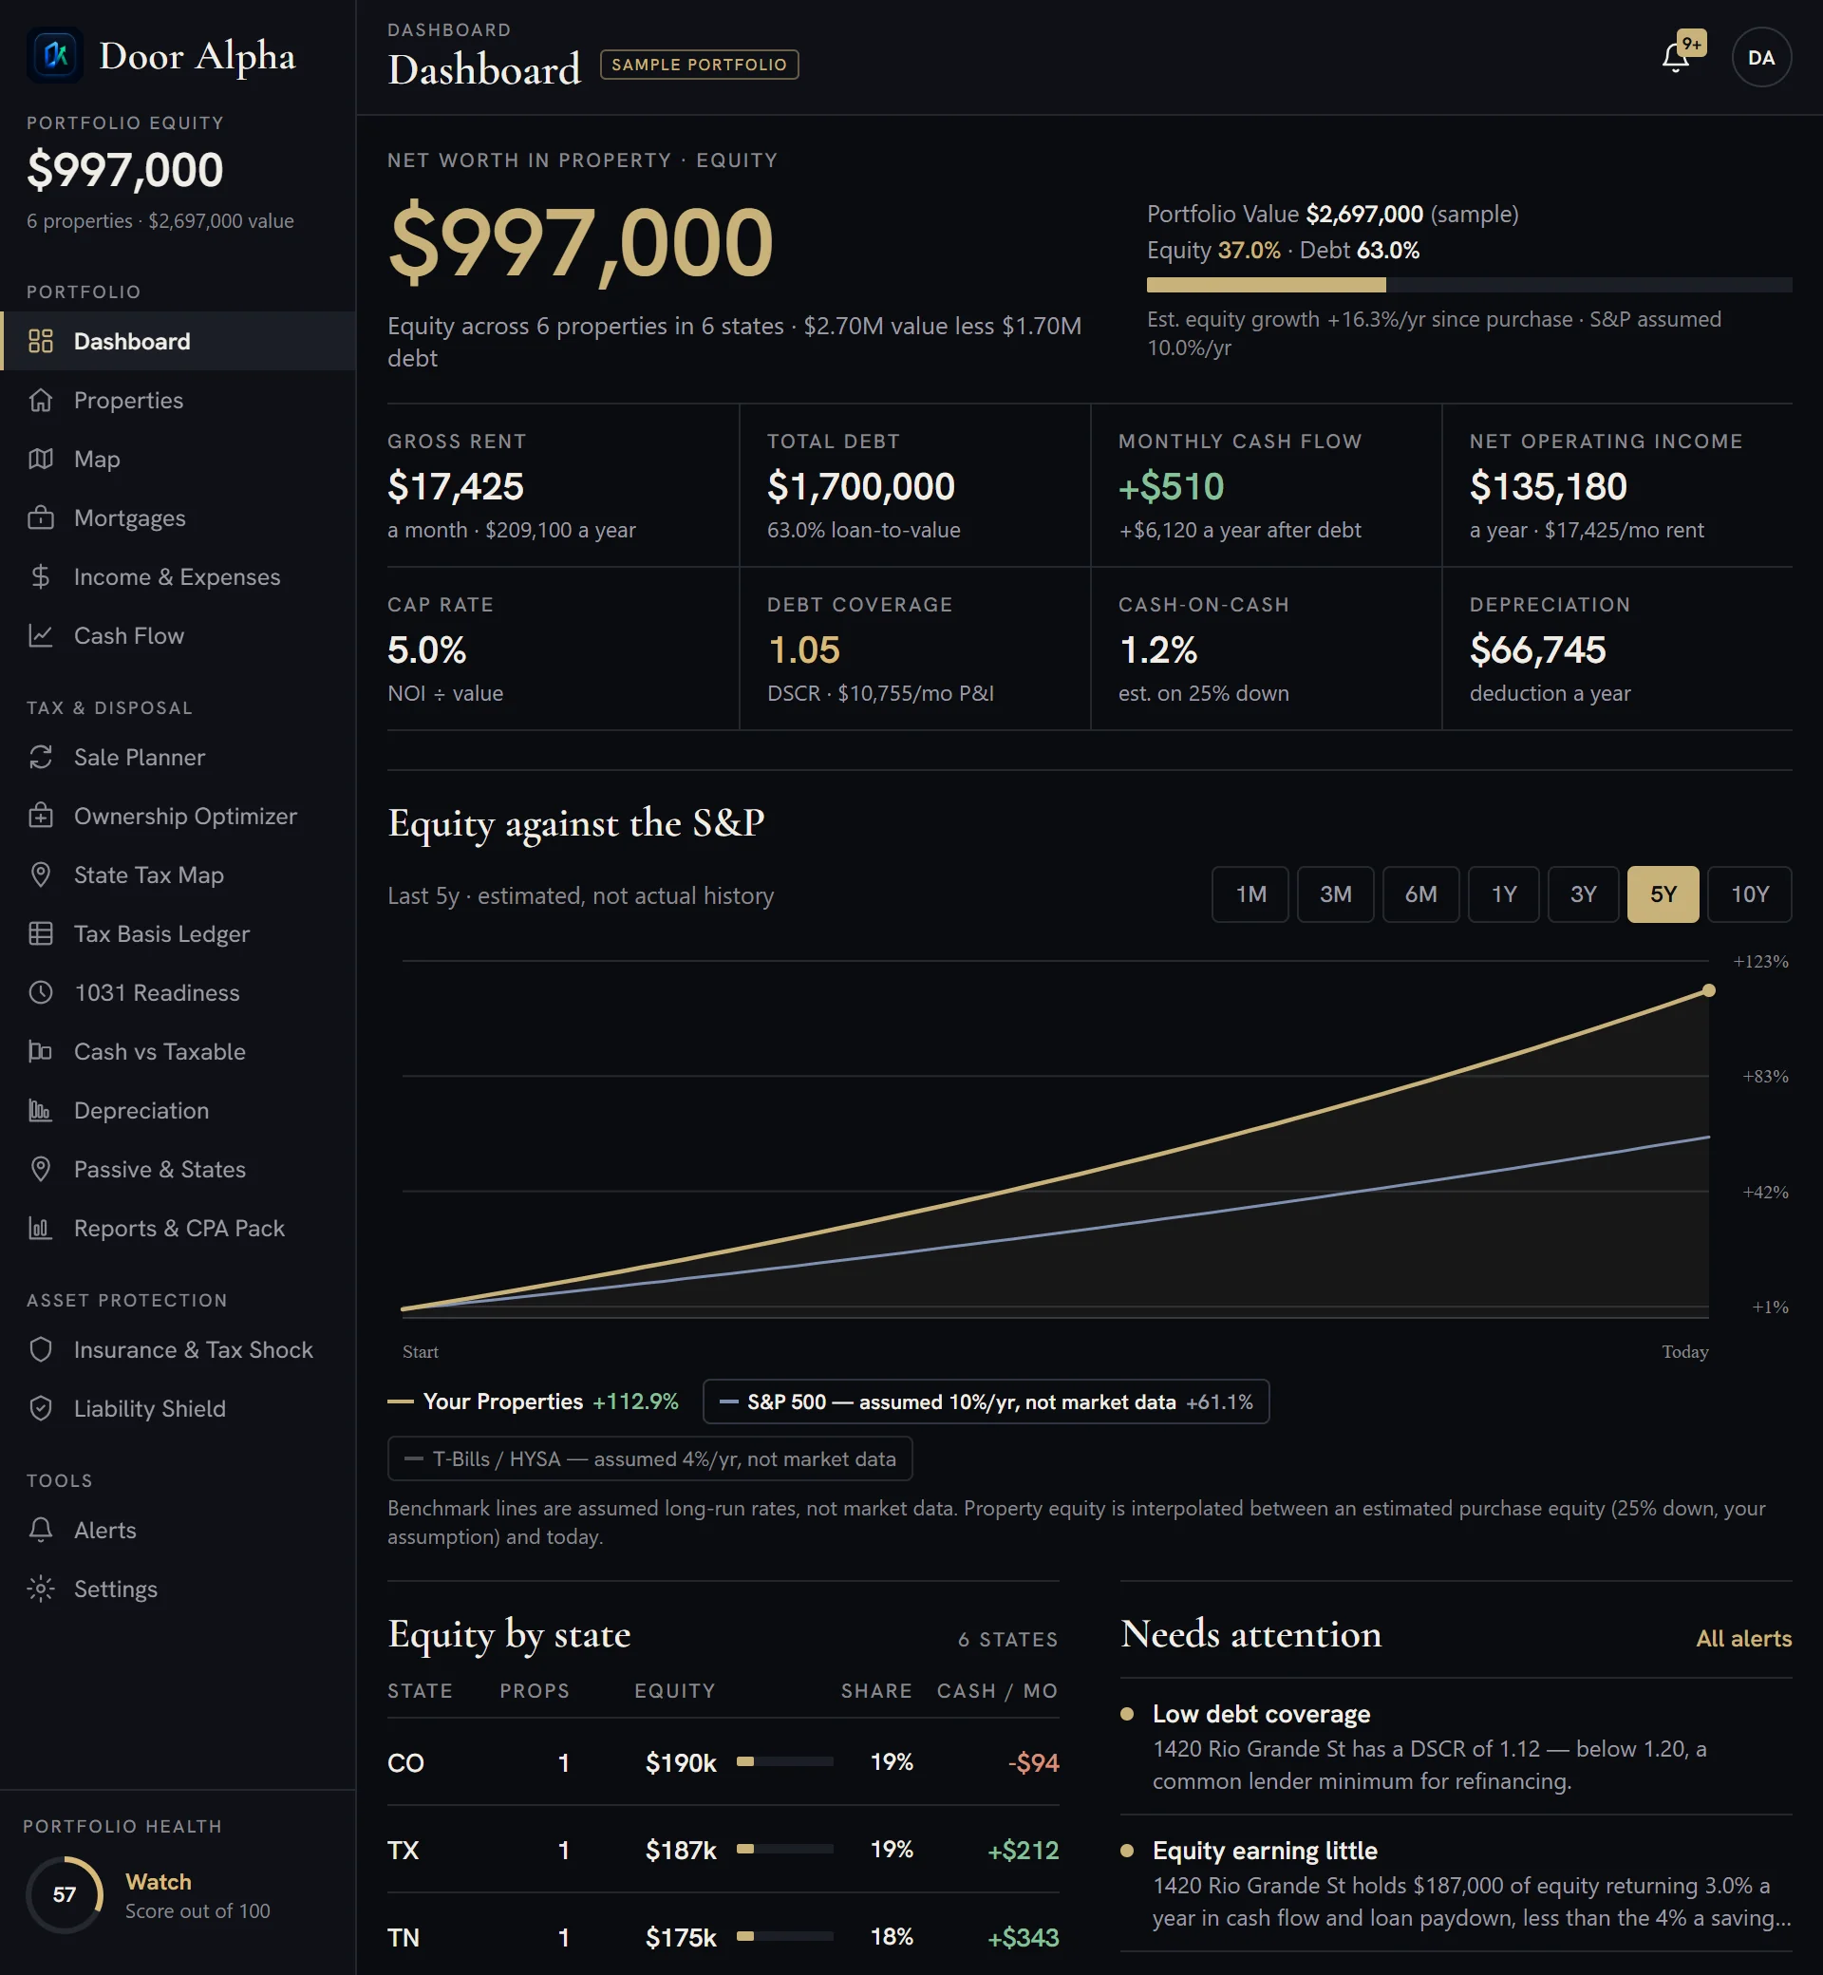This screenshot has height=1975, width=1823.
Task: Click the CO cash per month -$94
Action: point(1033,1763)
